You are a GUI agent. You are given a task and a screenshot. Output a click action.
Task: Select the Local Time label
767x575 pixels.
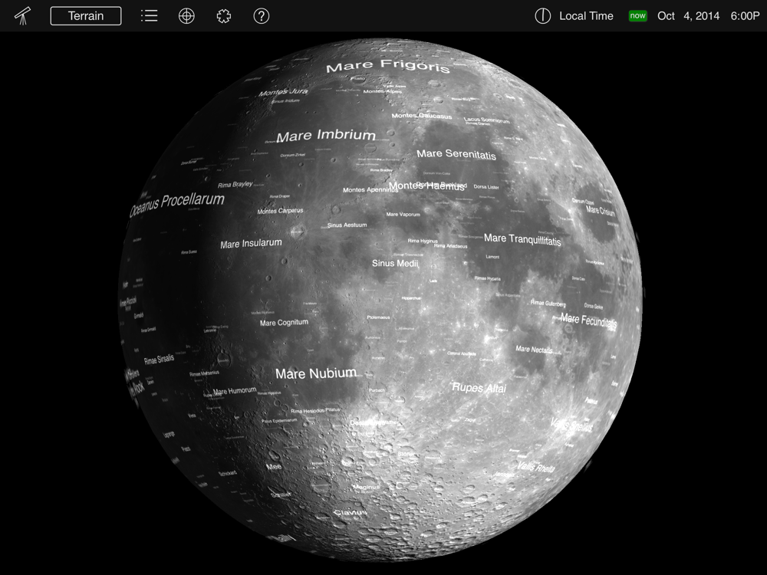(586, 15)
